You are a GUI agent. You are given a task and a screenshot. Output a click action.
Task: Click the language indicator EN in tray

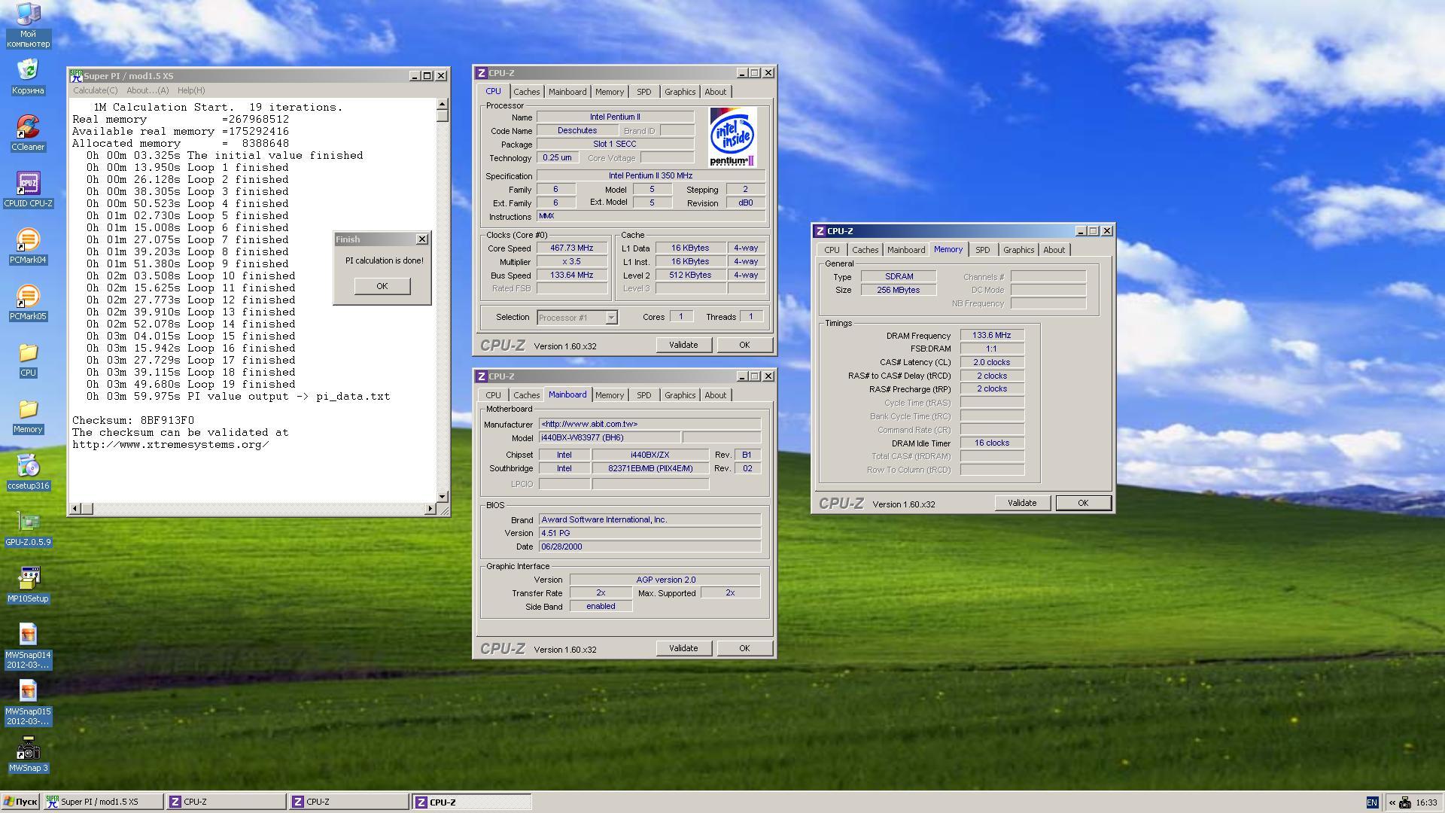pyautogui.click(x=1372, y=802)
